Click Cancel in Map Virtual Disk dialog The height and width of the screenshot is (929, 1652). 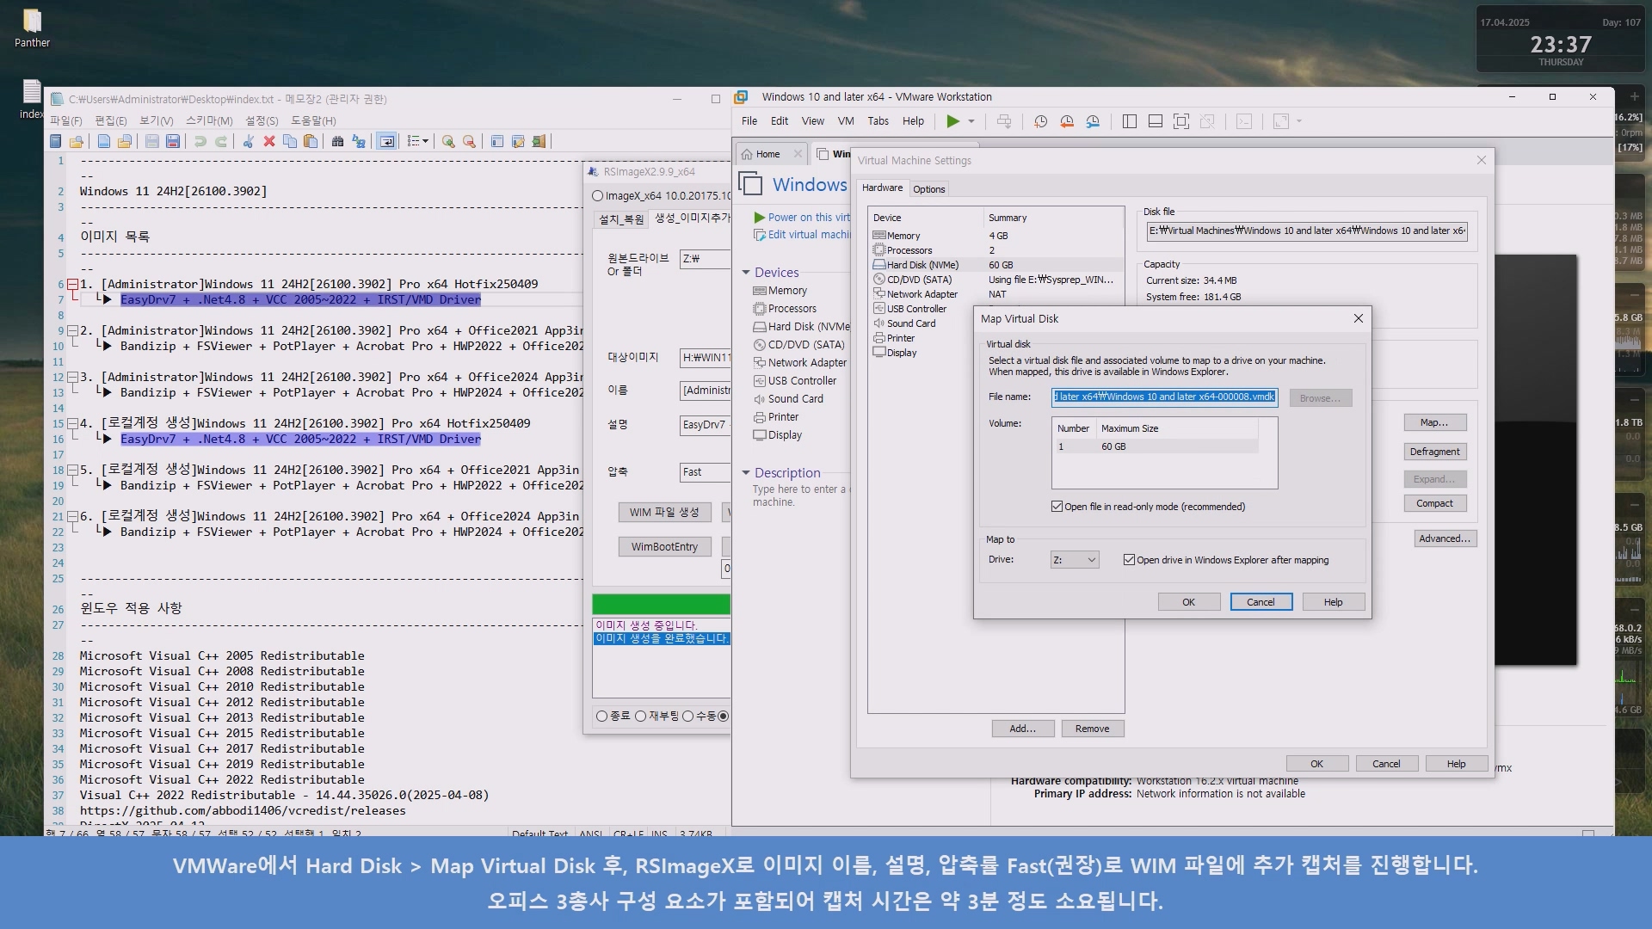(1261, 602)
